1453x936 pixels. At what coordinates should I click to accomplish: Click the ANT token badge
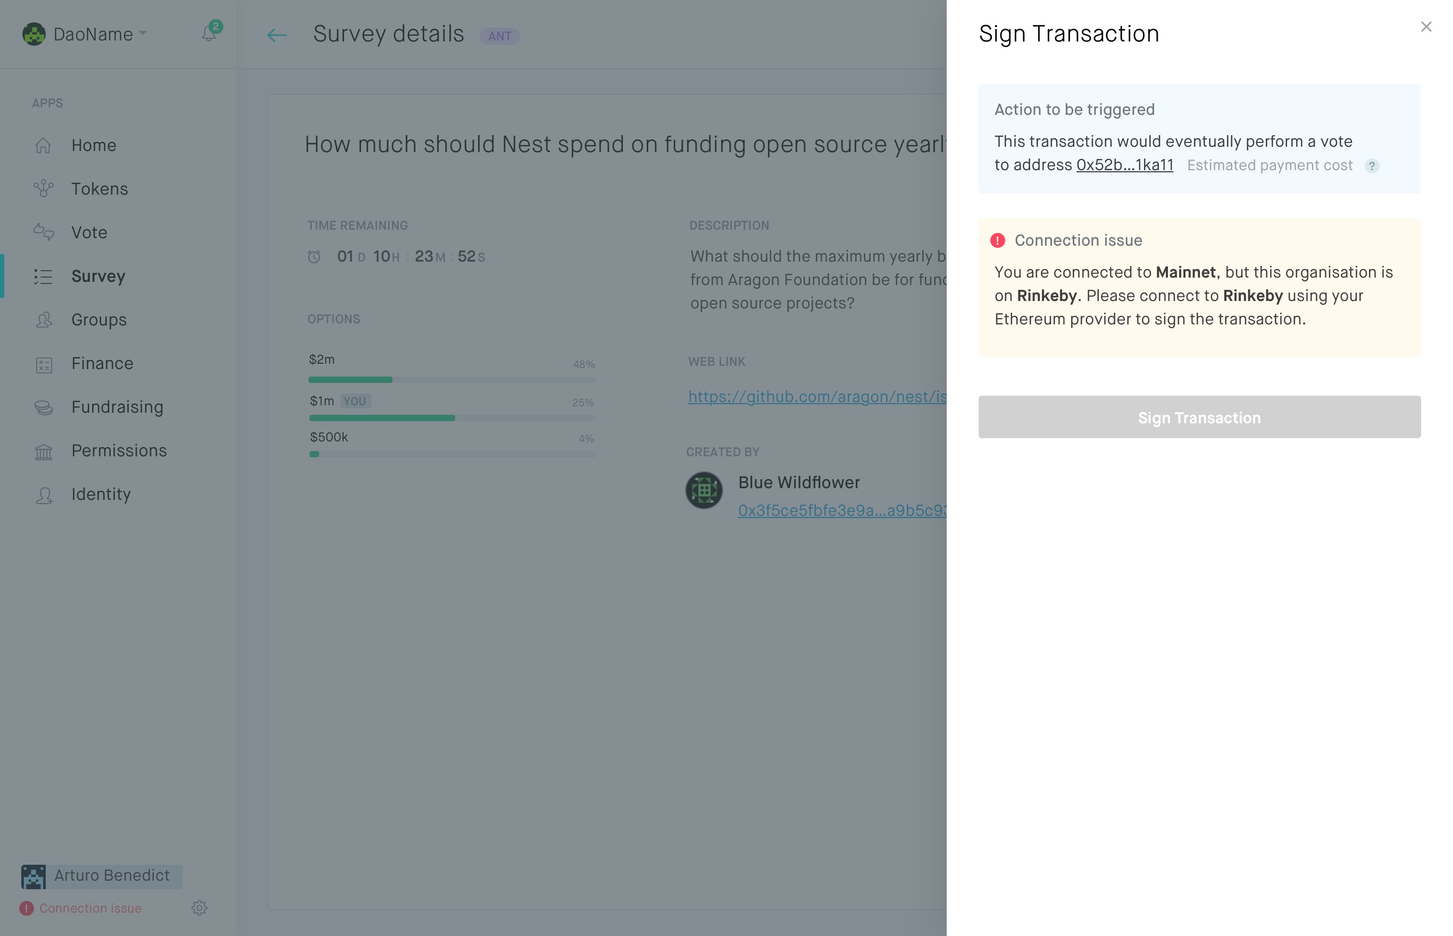[499, 36]
